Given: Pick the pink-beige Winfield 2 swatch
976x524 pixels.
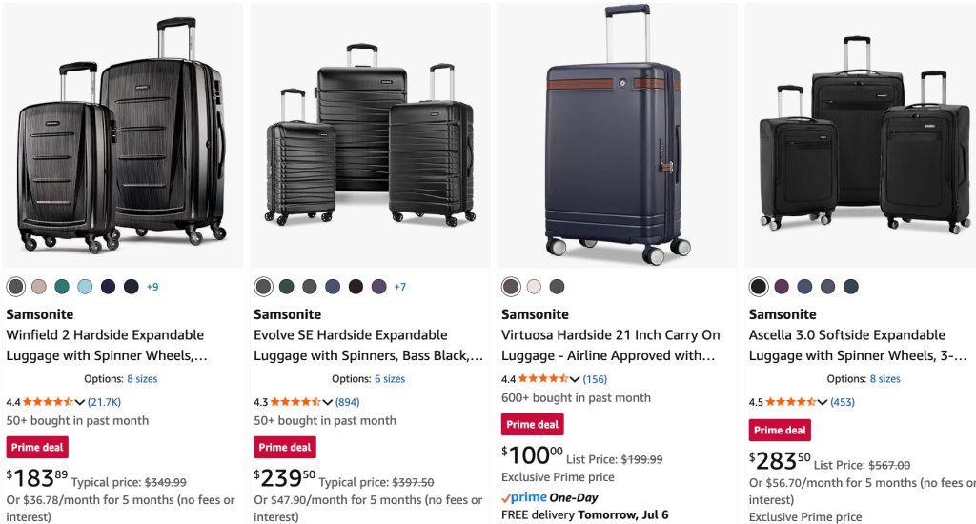Looking at the screenshot, I should [x=39, y=287].
